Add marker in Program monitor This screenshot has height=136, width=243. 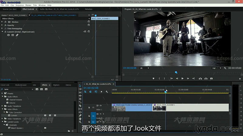tap(153, 79)
